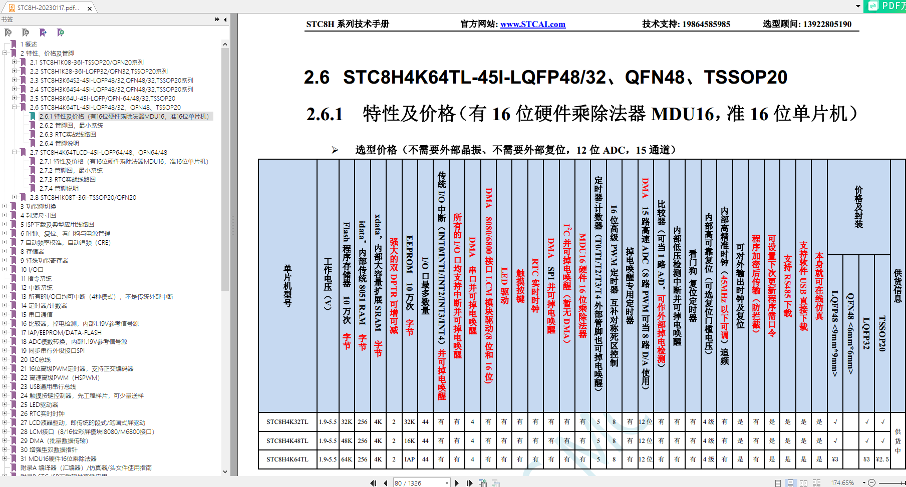
Task: Go to the first page
Action: point(373,483)
